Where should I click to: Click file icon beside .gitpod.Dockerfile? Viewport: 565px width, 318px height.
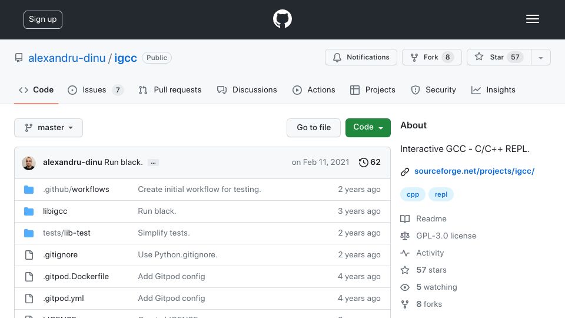29,277
